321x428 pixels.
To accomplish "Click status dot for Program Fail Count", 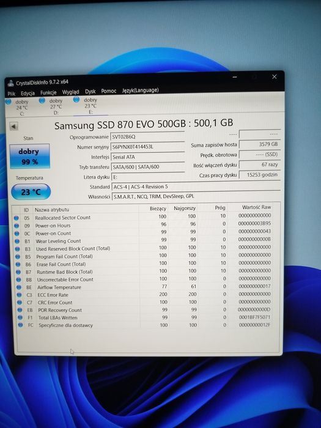I will (18, 257).
